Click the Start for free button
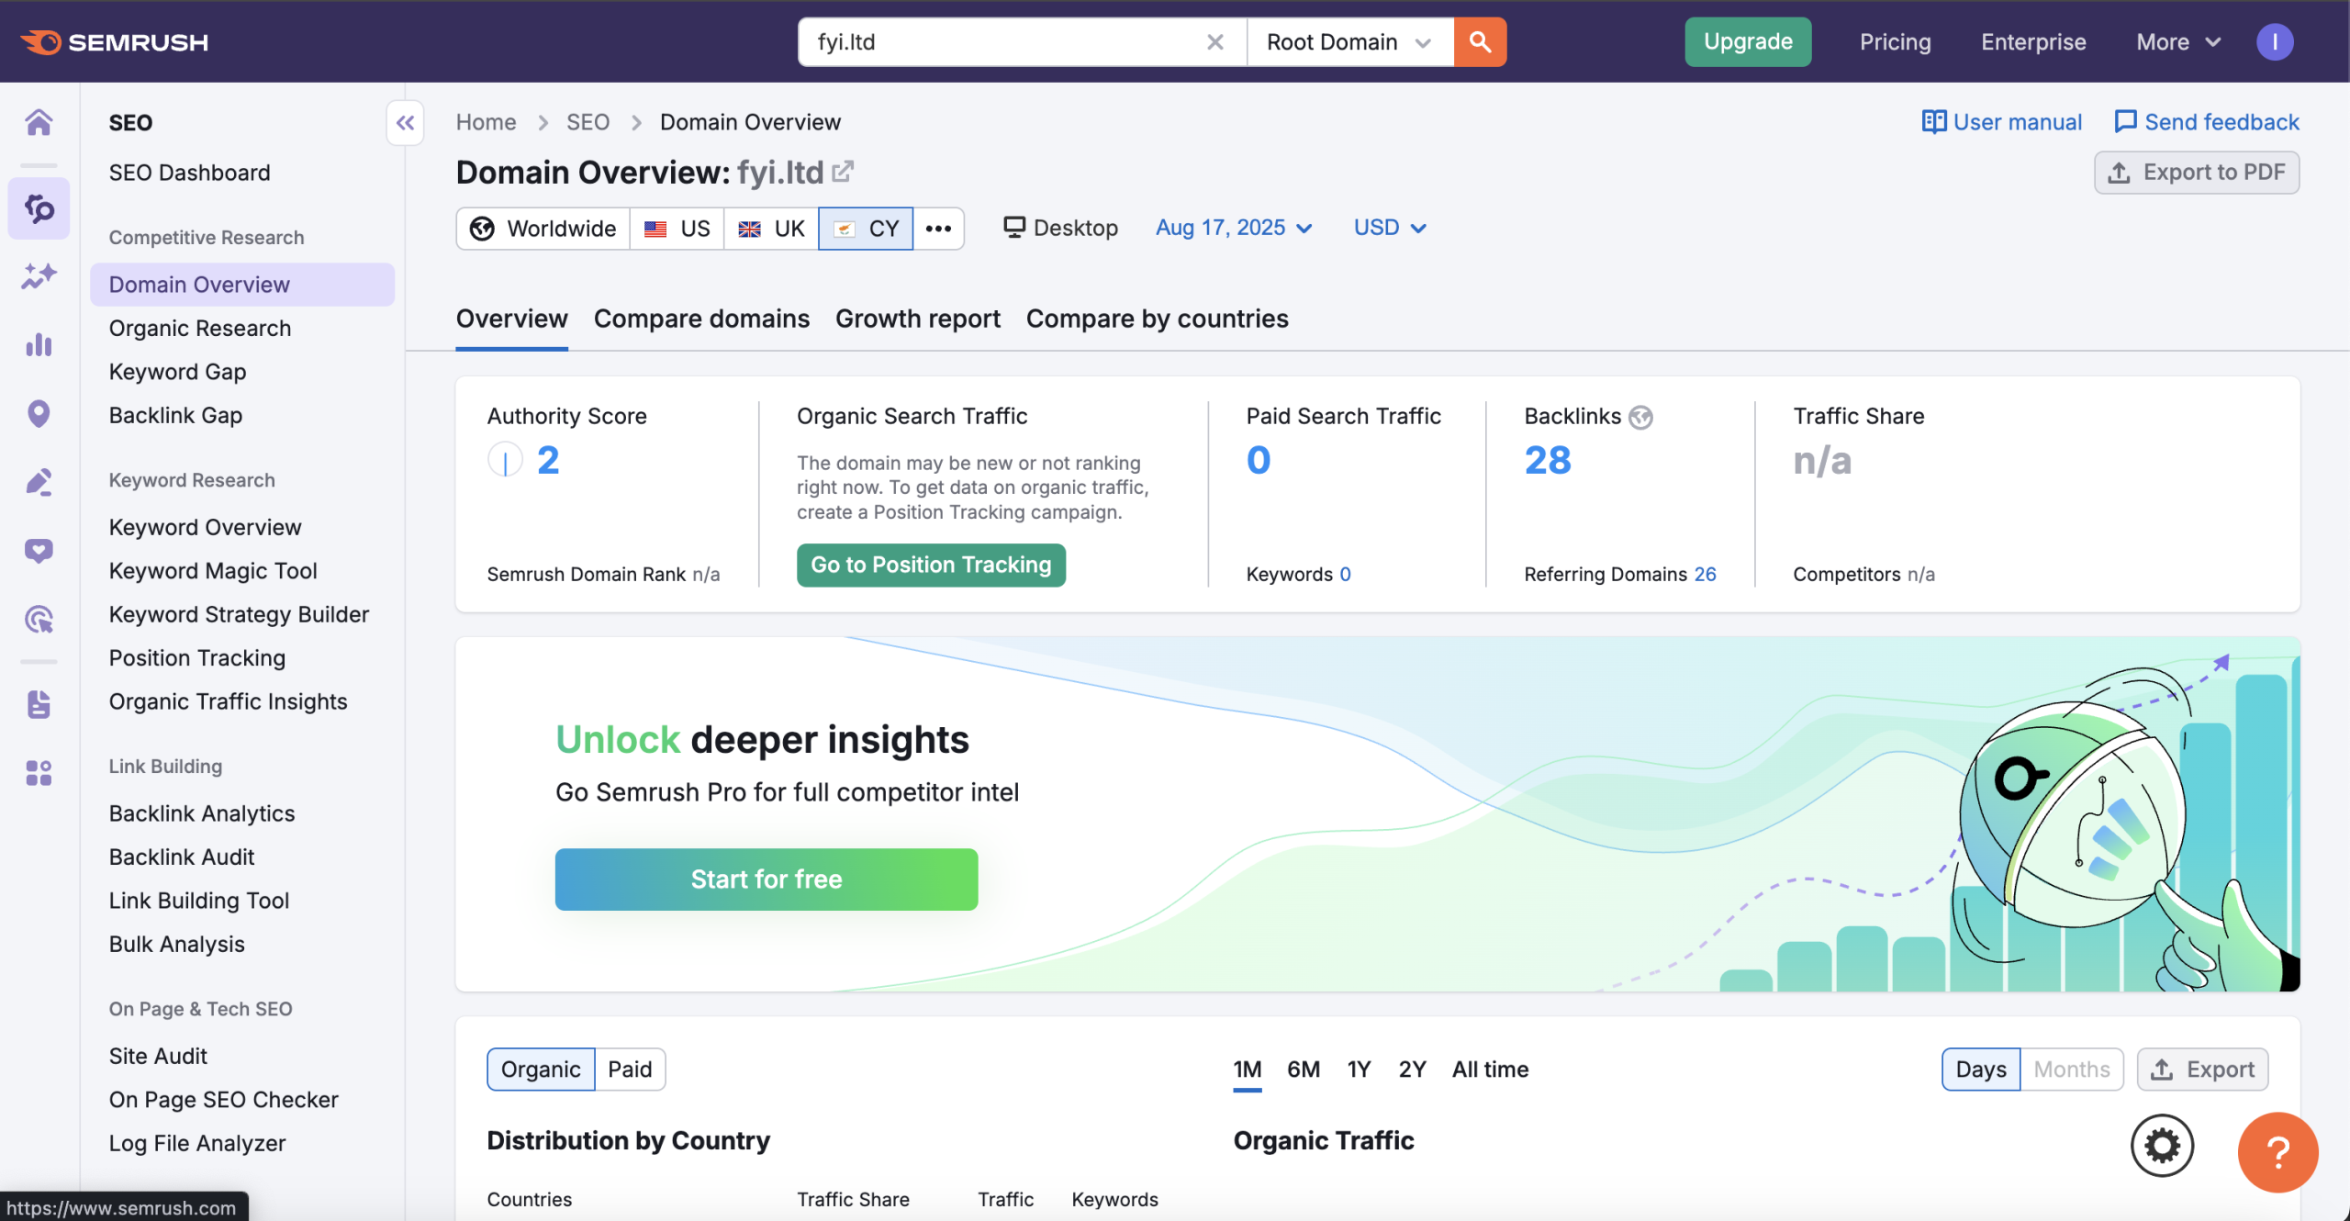 (766, 879)
